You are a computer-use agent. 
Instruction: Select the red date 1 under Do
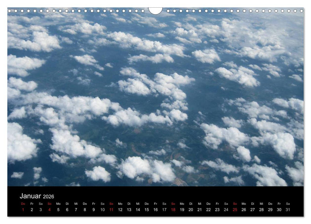(x=22, y=210)
